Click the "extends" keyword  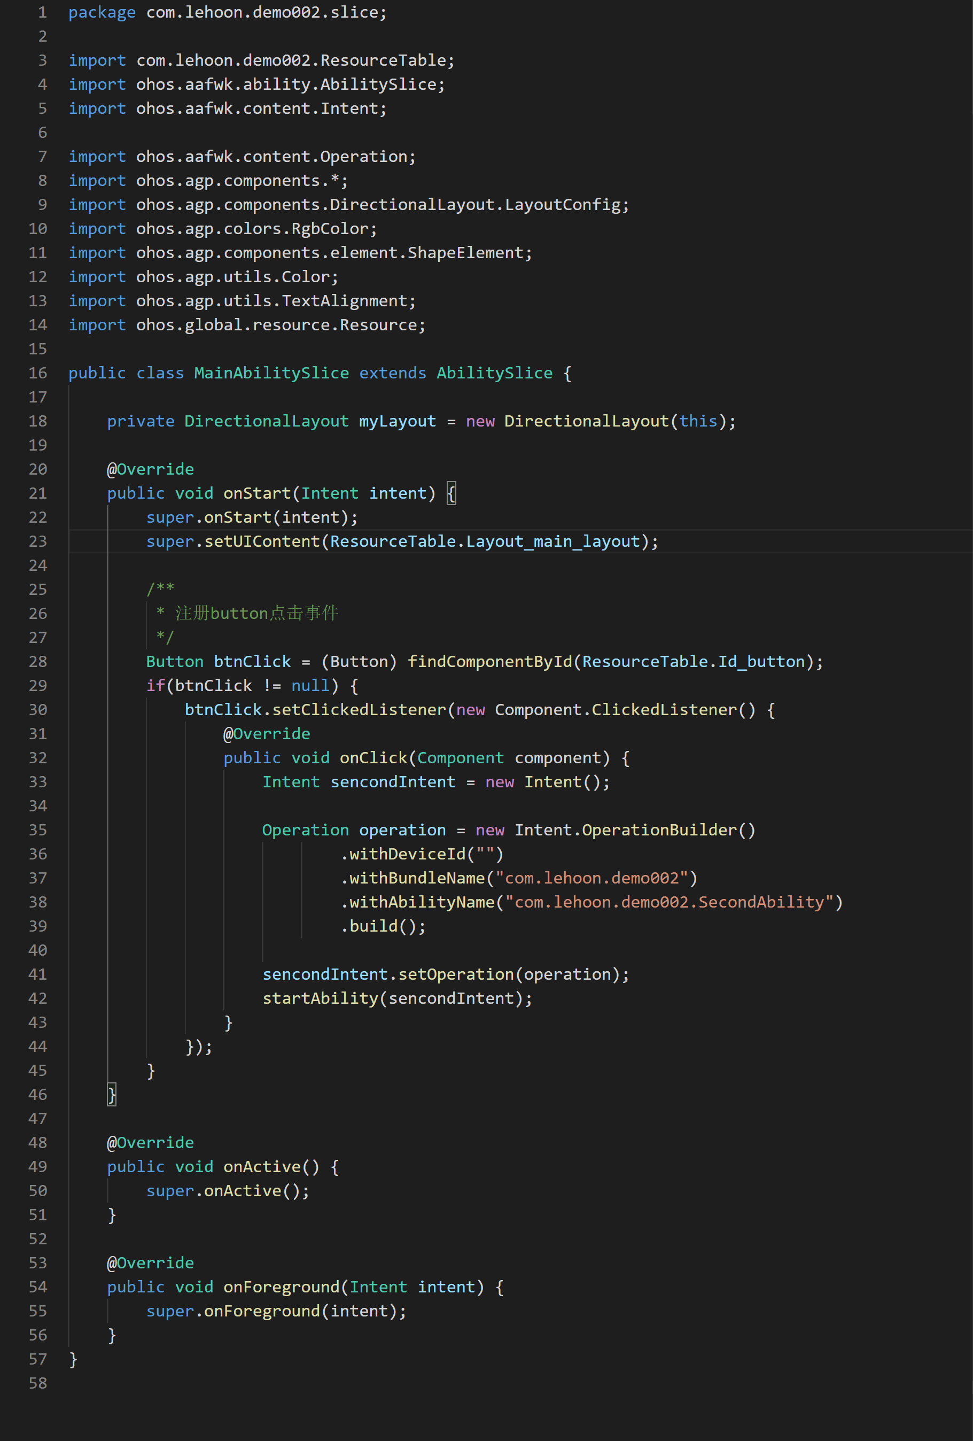pos(393,373)
